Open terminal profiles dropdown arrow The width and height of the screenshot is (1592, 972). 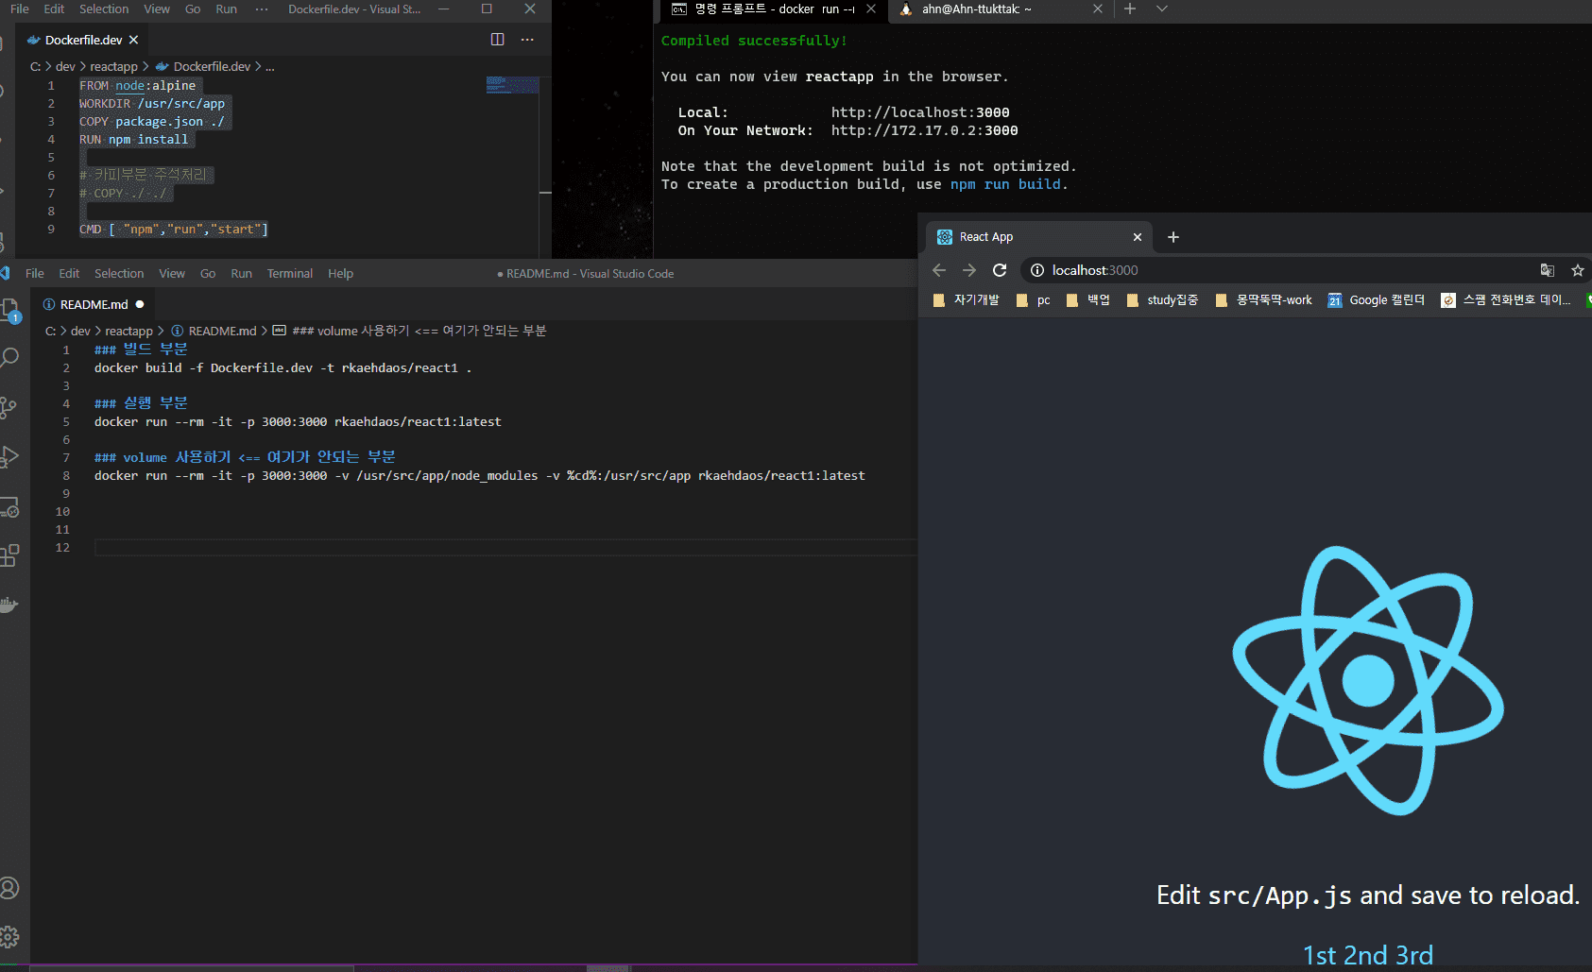(x=1162, y=9)
